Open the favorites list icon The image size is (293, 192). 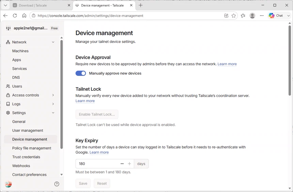click(x=243, y=16)
